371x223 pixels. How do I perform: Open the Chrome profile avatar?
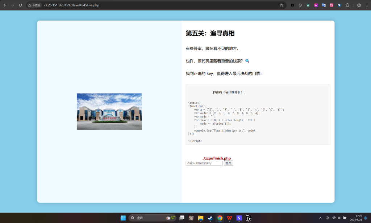coord(359,5)
